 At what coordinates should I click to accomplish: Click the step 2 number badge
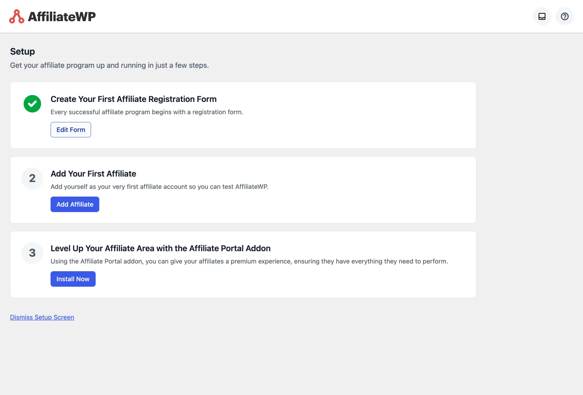32,178
